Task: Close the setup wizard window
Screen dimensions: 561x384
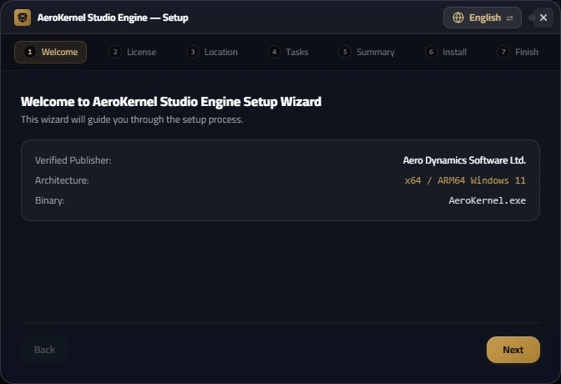Action: [543, 18]
